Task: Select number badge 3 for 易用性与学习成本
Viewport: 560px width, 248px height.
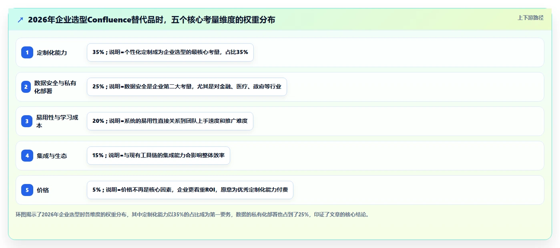Action: [x=27, y=121]
